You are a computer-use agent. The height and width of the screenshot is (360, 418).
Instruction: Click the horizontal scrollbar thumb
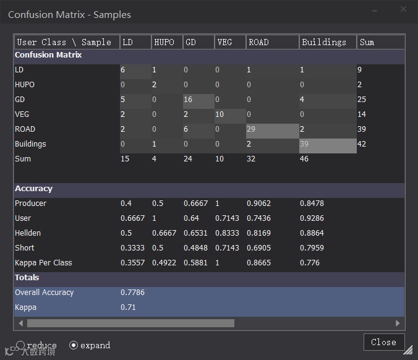tap(130, 324)
